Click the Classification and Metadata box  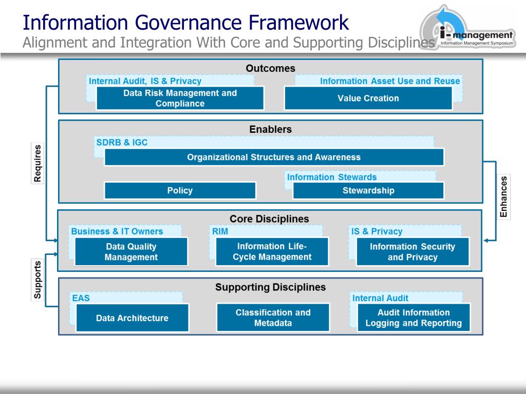click(273, 318)
